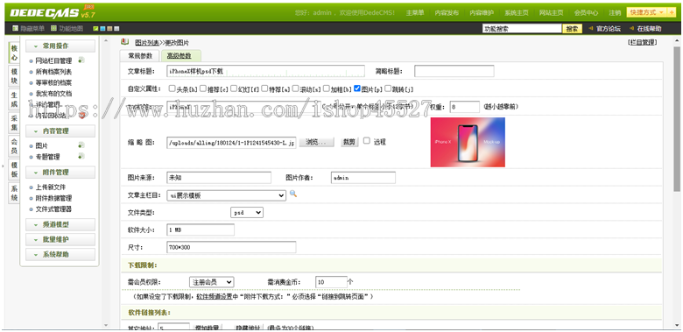The height and width of the screenshot is (332, 683).
Task: Uncheck the 图片[p] attribute checkbox
Action: tap(357, 88)
